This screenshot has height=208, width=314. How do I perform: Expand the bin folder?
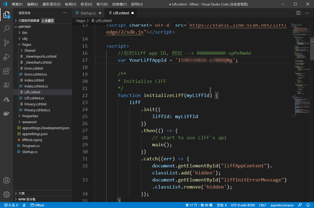[x=25, y=33]
